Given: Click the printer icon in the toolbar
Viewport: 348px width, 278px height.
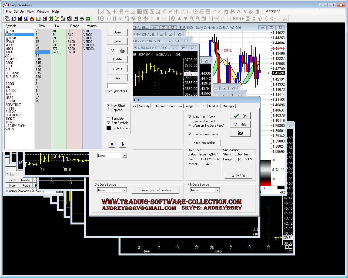Looking at the screenshot, I should 82,18.
